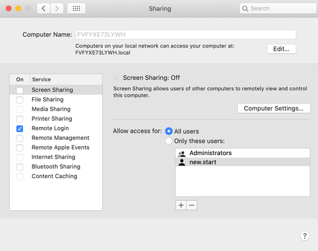Open help with the question mark button
318x251 pixels.
click(x=305, y=236)
